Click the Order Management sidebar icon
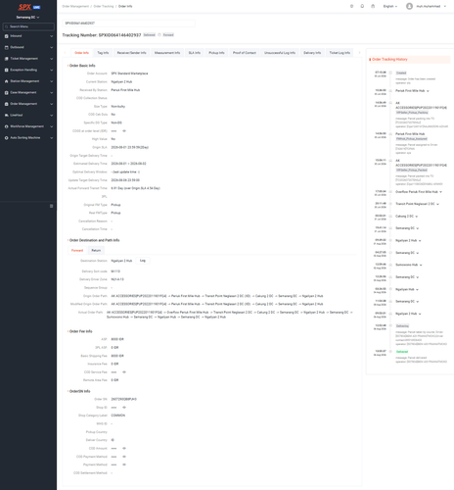The height and width of the screenshot is (490, 454). [x=6, y=104]
